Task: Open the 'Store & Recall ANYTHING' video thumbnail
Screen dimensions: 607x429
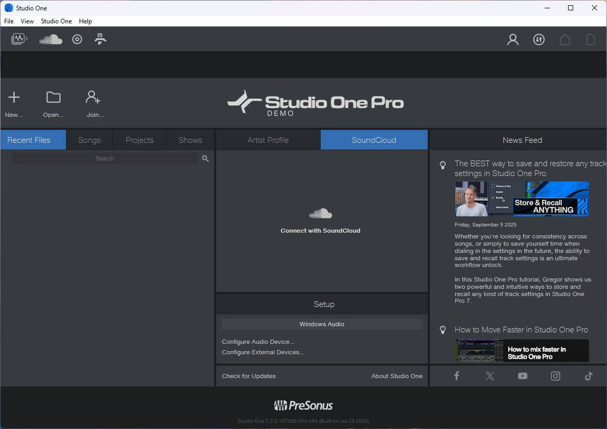Action: click(522, 199)
